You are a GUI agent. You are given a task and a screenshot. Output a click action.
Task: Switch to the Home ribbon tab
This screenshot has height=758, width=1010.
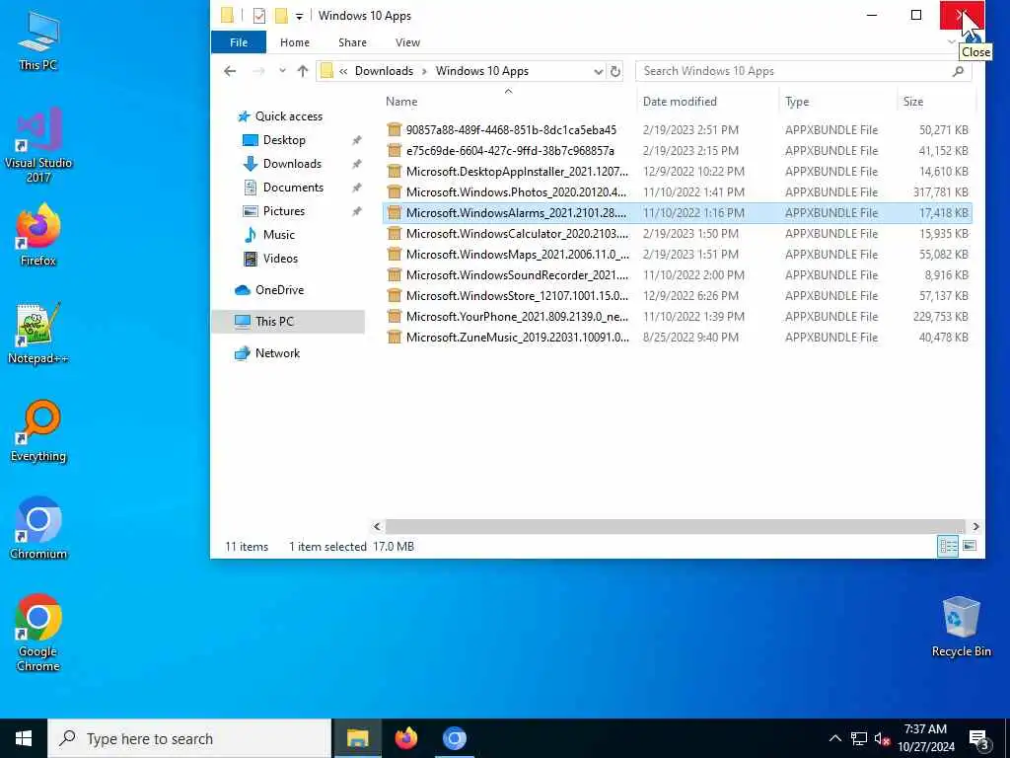click(x=294, y=42)
